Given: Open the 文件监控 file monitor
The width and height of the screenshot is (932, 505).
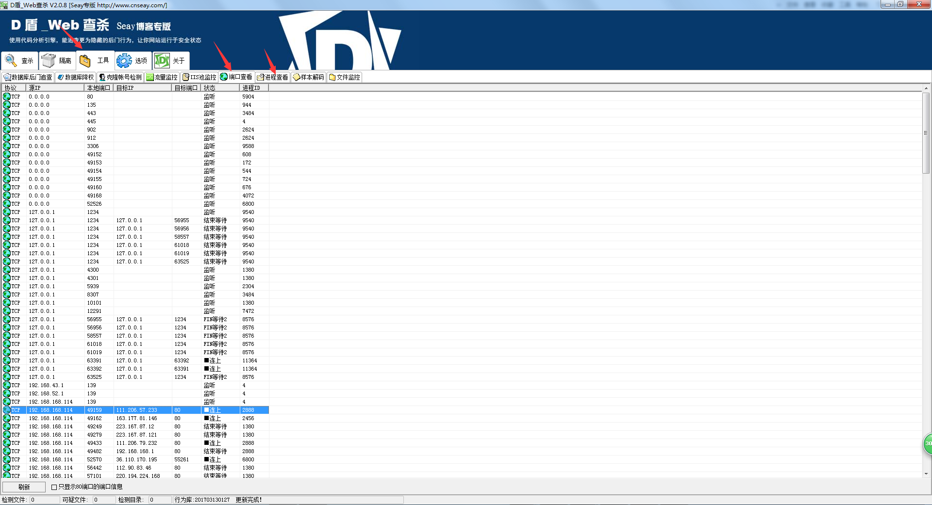Looking at the screenshot, I should click(345, 77).
